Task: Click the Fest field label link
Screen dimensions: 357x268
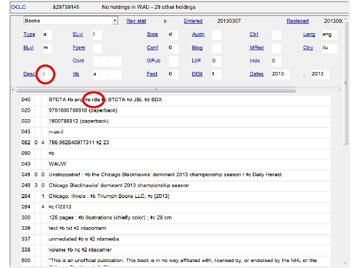Action: point(152,74)
